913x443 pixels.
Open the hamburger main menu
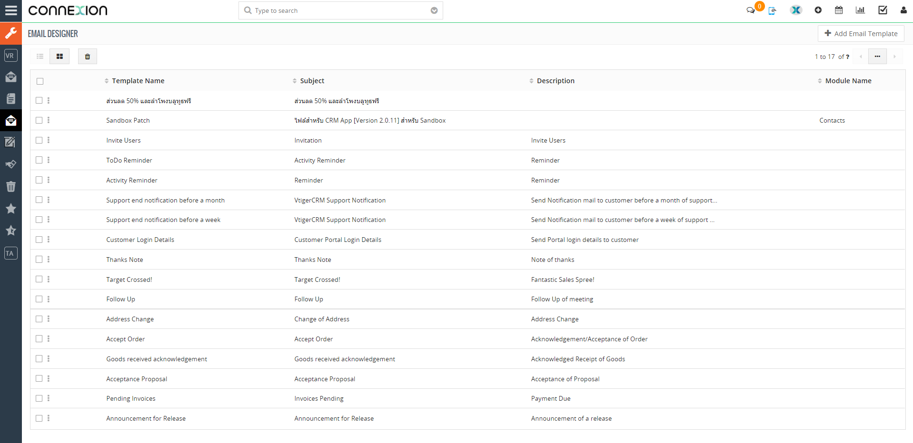click(11, 10)
